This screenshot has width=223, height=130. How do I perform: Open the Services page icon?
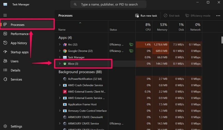coord(5,79)
